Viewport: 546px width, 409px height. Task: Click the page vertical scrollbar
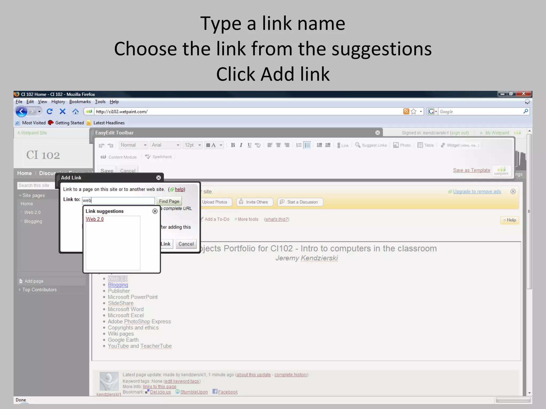529,212
